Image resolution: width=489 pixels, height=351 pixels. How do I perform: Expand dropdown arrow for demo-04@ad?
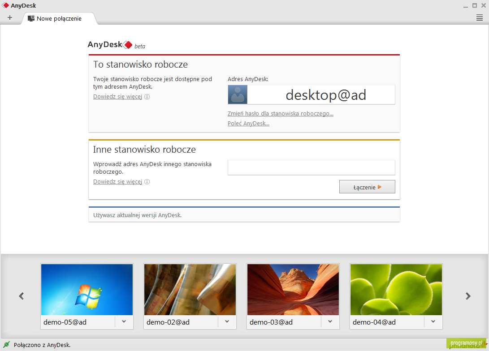tap(433, 322)
